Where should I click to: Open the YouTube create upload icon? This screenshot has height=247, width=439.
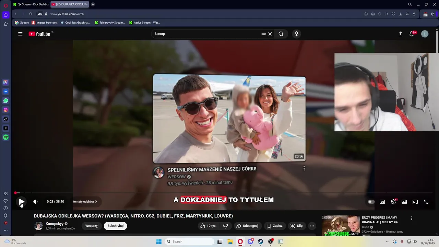(x=400, y=34)
